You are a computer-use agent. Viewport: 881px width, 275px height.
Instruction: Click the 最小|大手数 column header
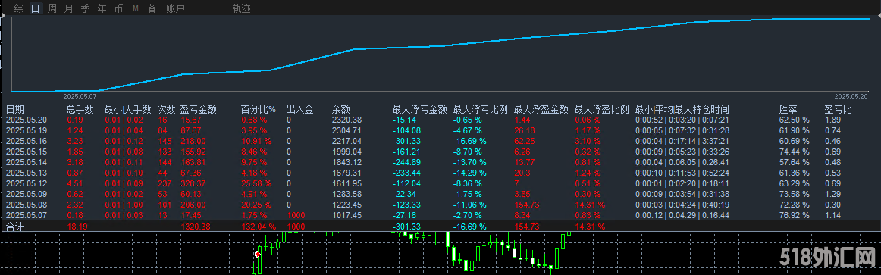pos(128,109)
